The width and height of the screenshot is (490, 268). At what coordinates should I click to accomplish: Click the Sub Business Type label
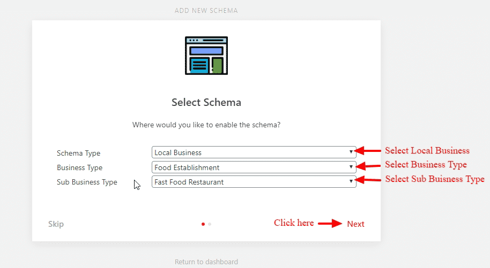tap(87, 182)
